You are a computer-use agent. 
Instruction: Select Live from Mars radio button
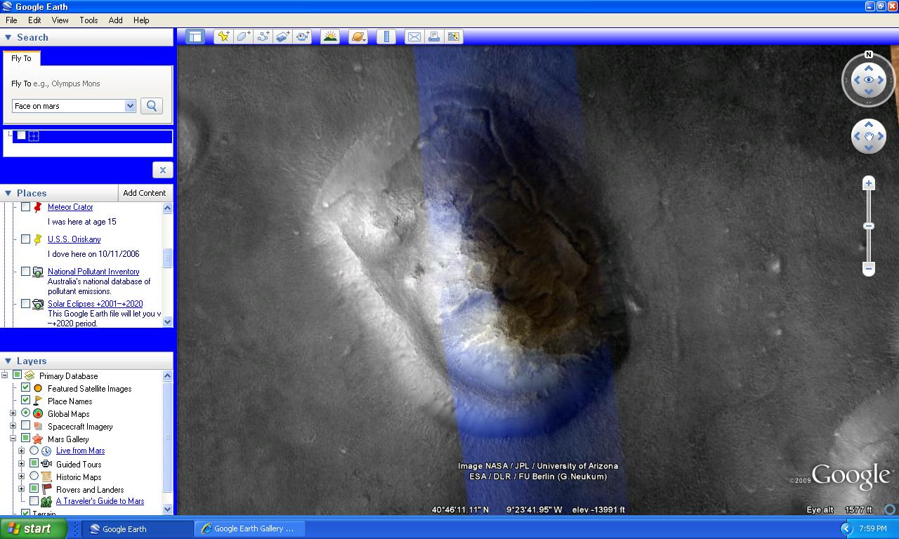click(x=34, y=451)
